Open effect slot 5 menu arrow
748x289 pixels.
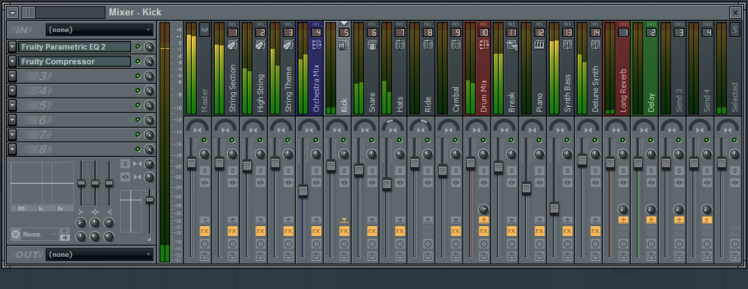pyautogui.click(x=13, y=105)
